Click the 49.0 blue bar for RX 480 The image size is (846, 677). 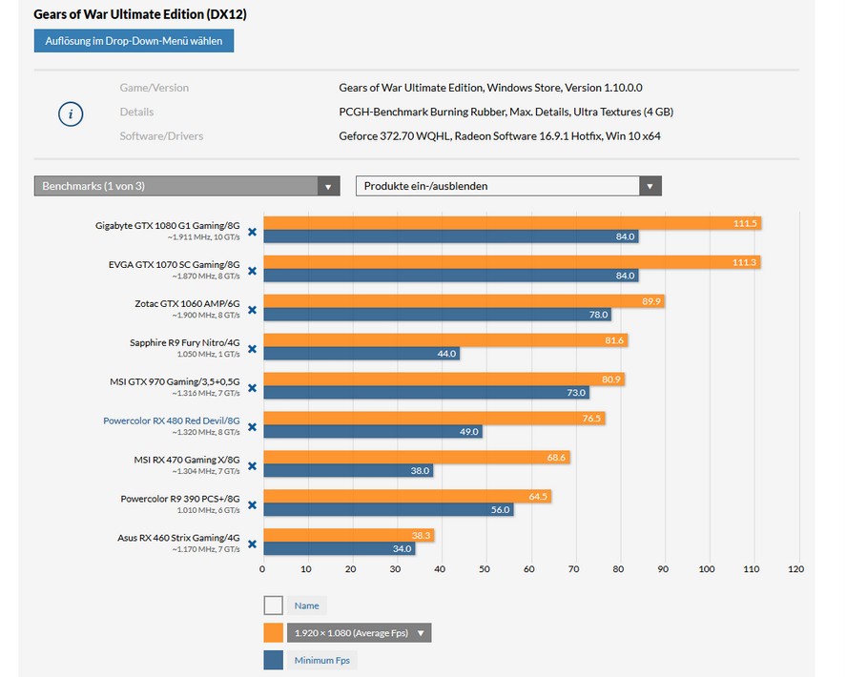click(x=373, y=432)
